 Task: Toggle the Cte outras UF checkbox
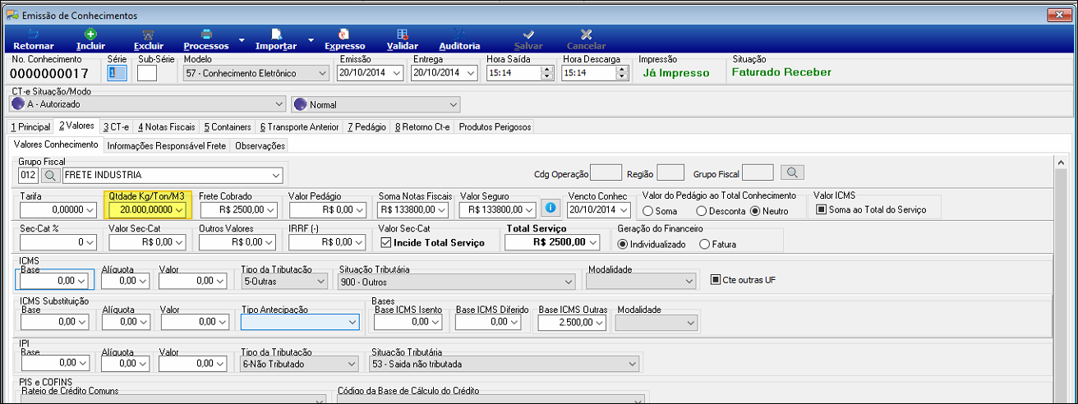[x=716, y=280]
